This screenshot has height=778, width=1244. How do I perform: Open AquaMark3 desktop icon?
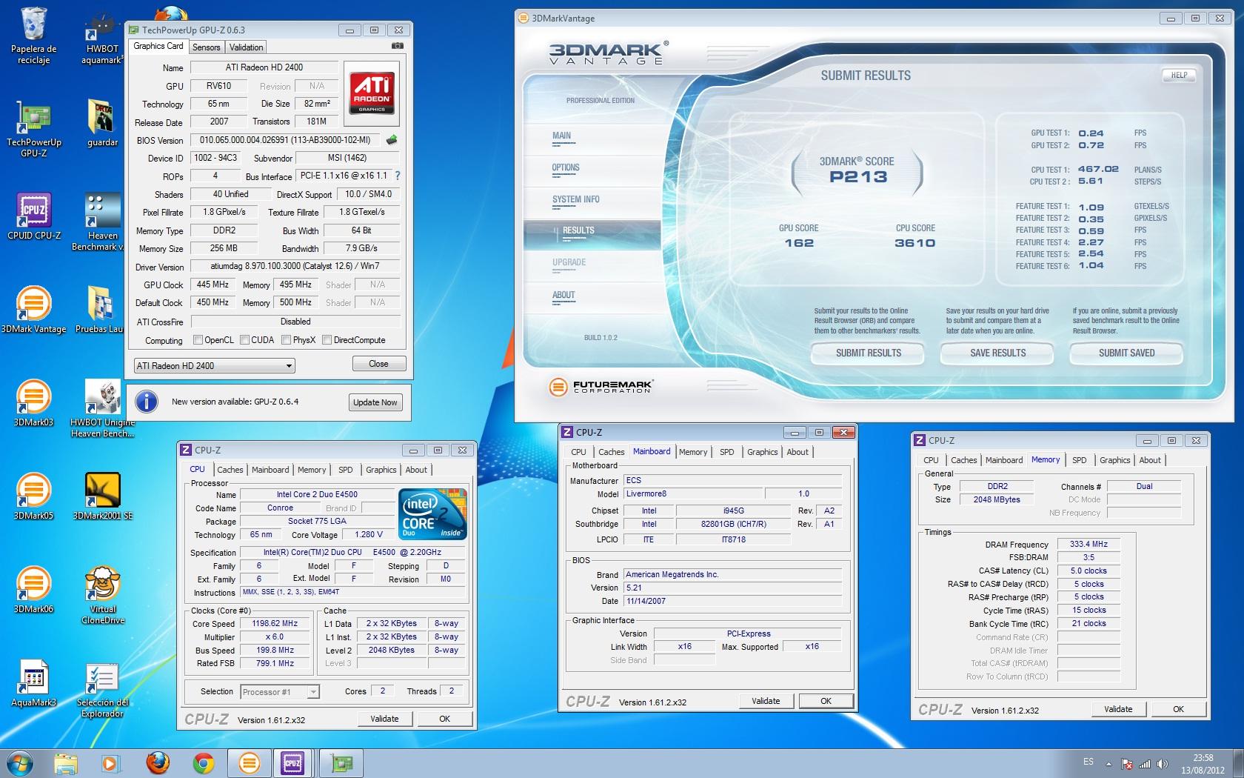point(33,683)
